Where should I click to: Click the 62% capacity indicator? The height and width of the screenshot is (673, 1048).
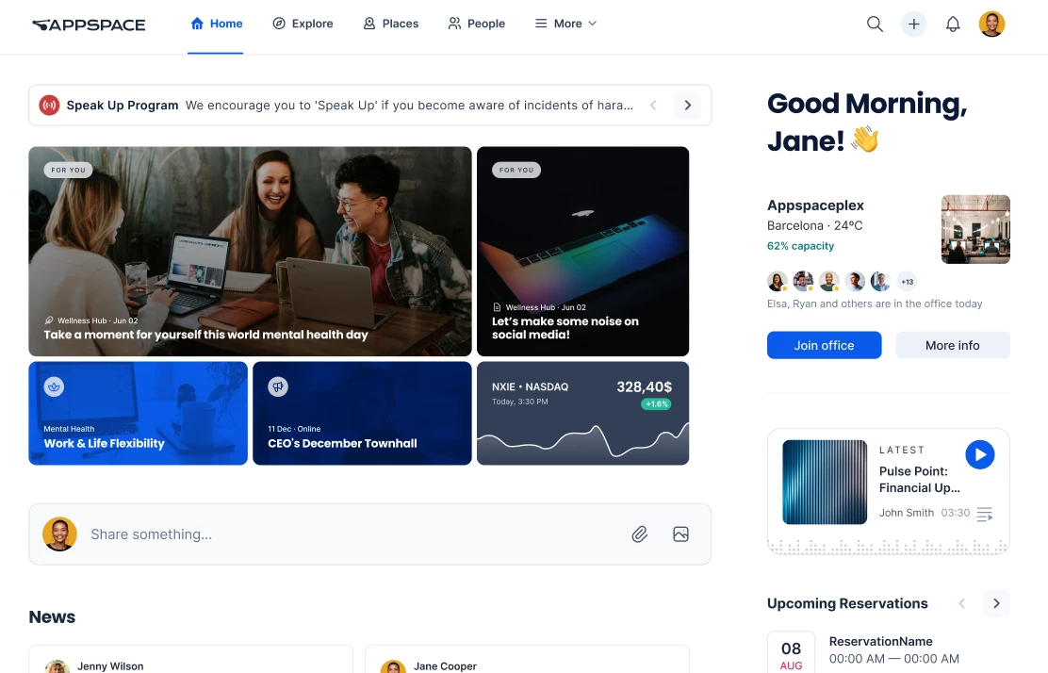point(801,246)
